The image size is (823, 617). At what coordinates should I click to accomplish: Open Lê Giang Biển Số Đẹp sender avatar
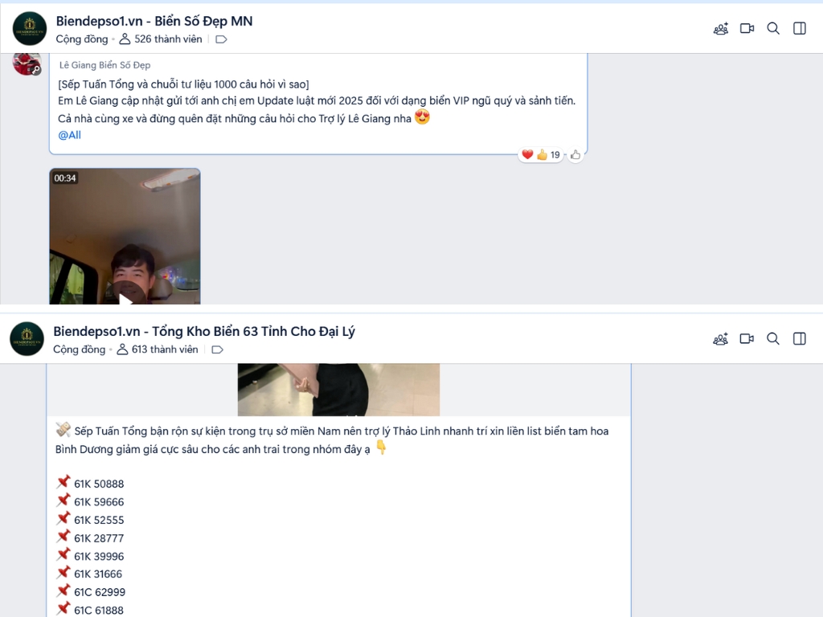(x=27, y=64)
